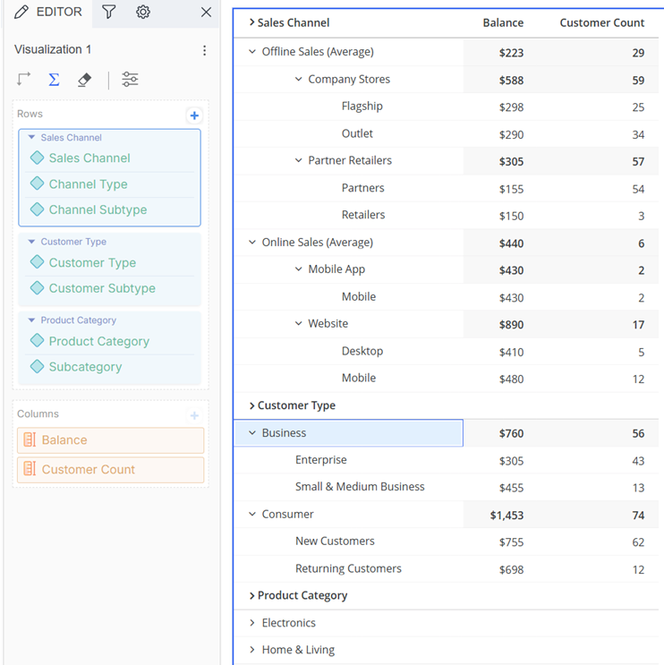The image size is (664, 665).
Task: Collapse the Company Stores row
Action: click(x=299, y=79)
